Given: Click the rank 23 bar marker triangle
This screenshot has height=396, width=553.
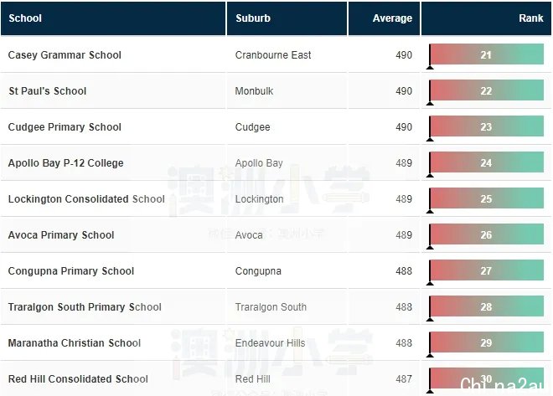Looking at the screenshot, I should pos(430,140).
